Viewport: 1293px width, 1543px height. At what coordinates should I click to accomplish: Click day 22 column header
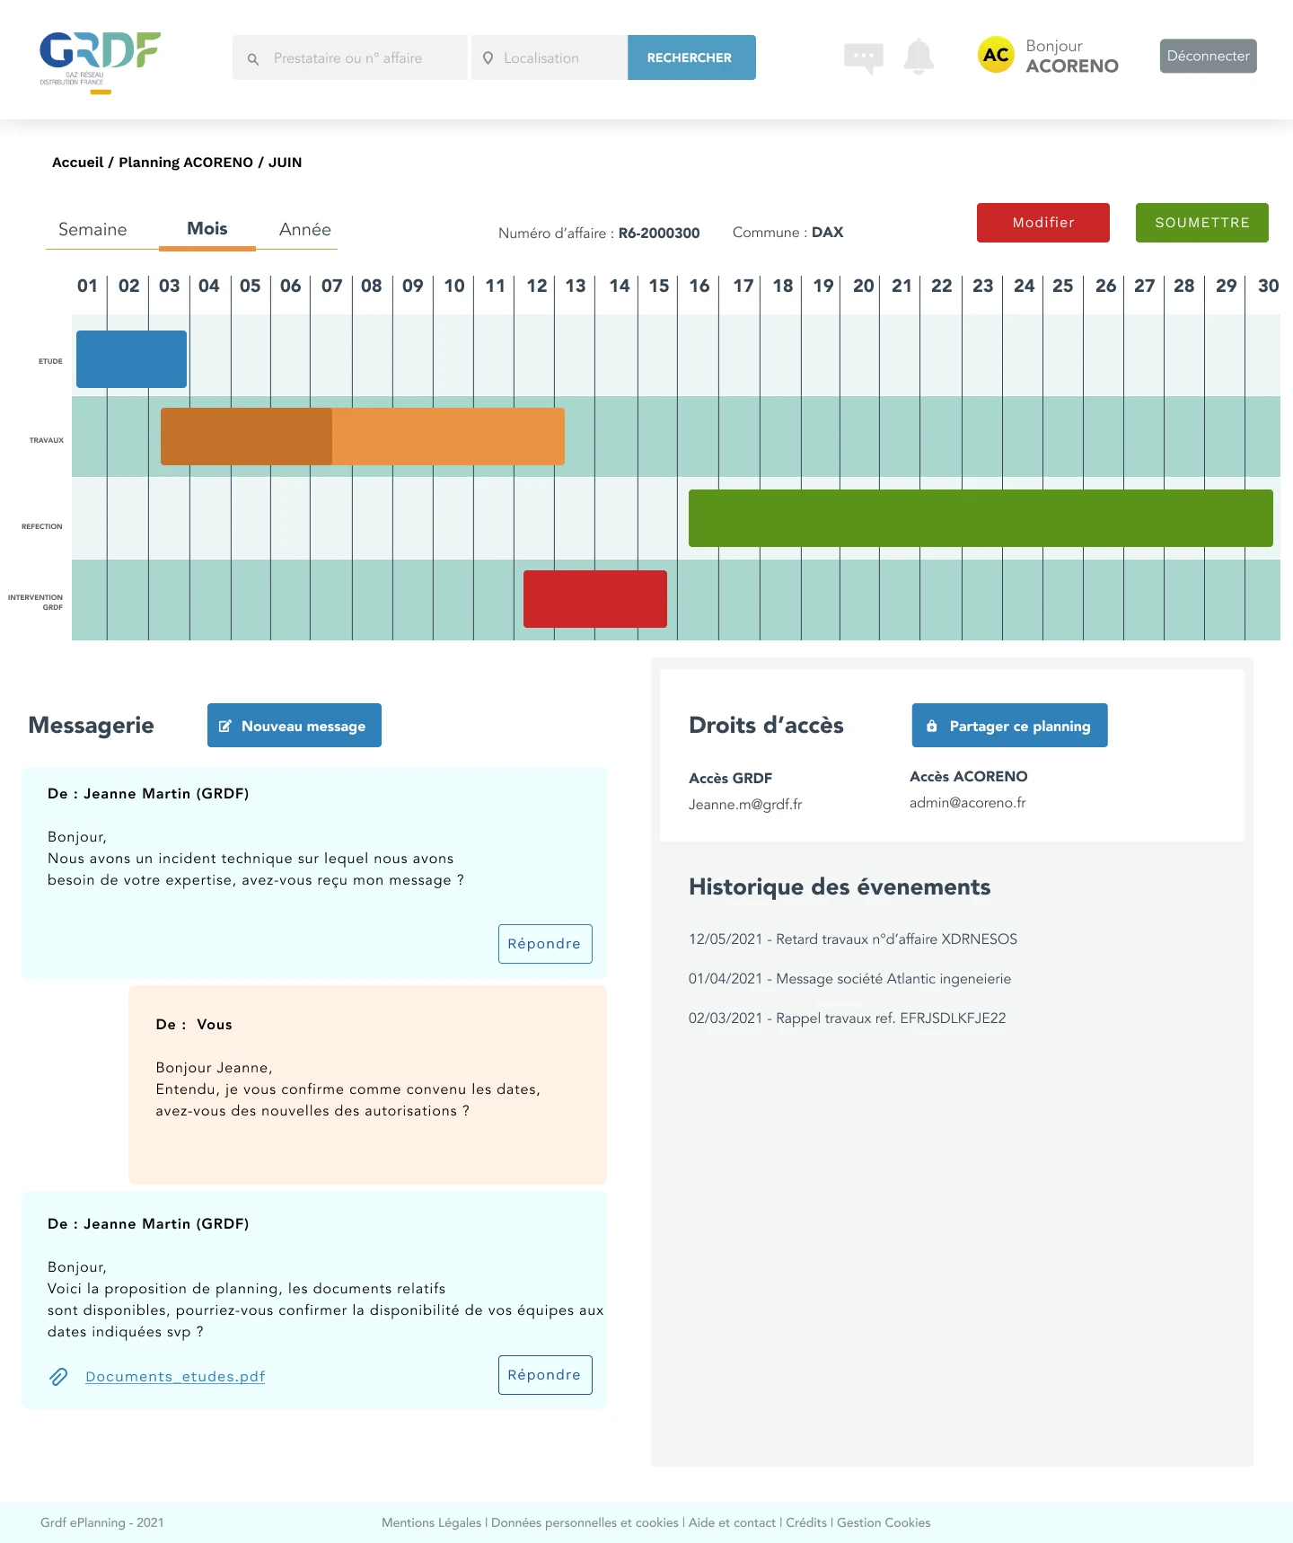point(941,286)
